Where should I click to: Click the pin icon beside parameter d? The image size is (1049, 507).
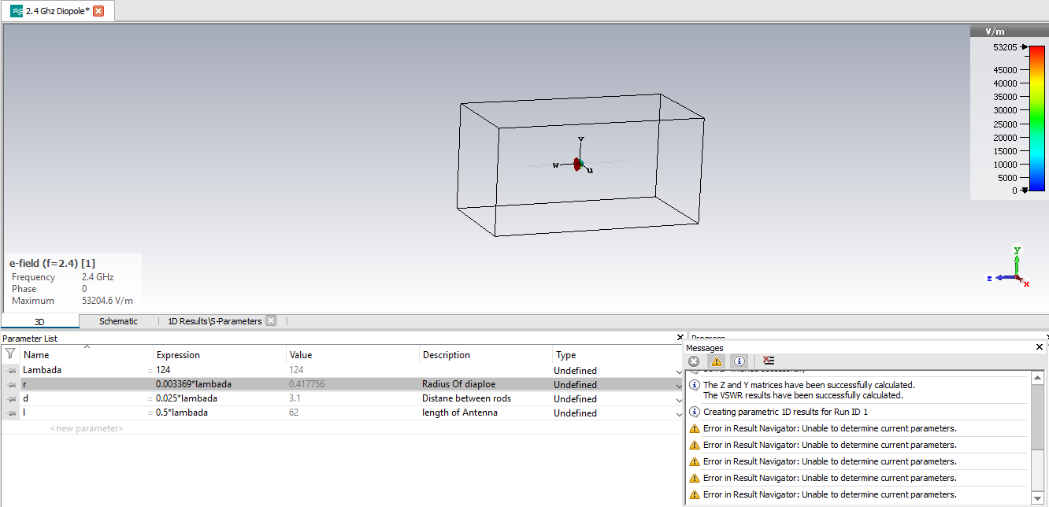11,399
